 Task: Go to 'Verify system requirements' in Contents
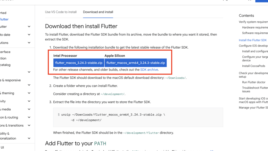pos(253,22)
